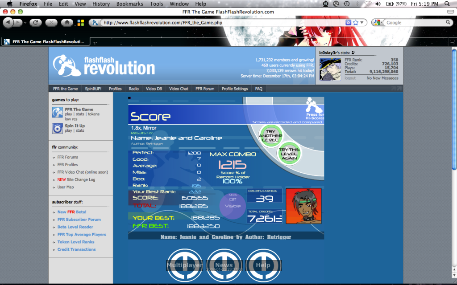Open the FFR The Game sidebar icon

tap(57, 113)
